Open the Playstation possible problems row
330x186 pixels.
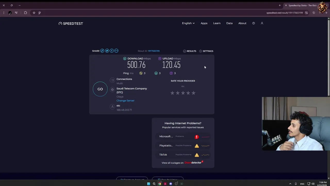point(183,146)
